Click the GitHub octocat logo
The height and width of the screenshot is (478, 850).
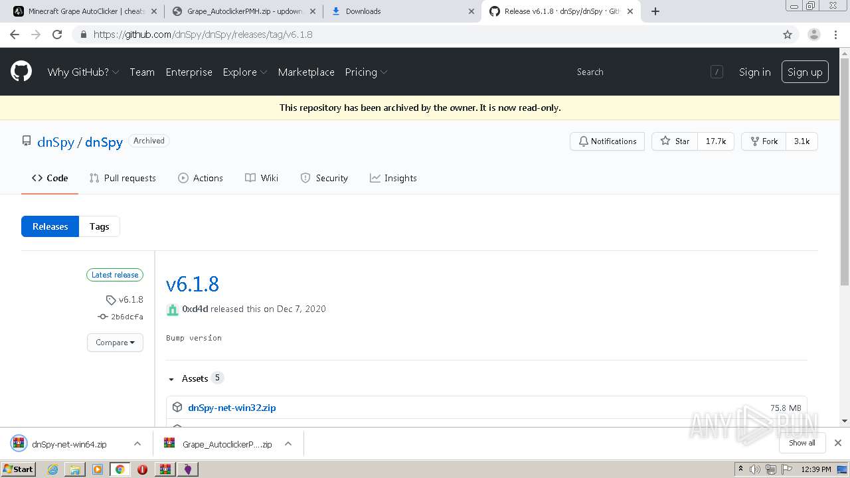21,72
